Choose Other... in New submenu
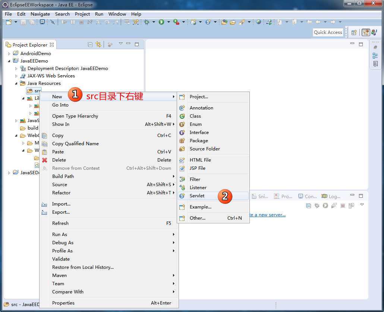The height and width of the screenshot is (312, 384). [x=213, y=218]
